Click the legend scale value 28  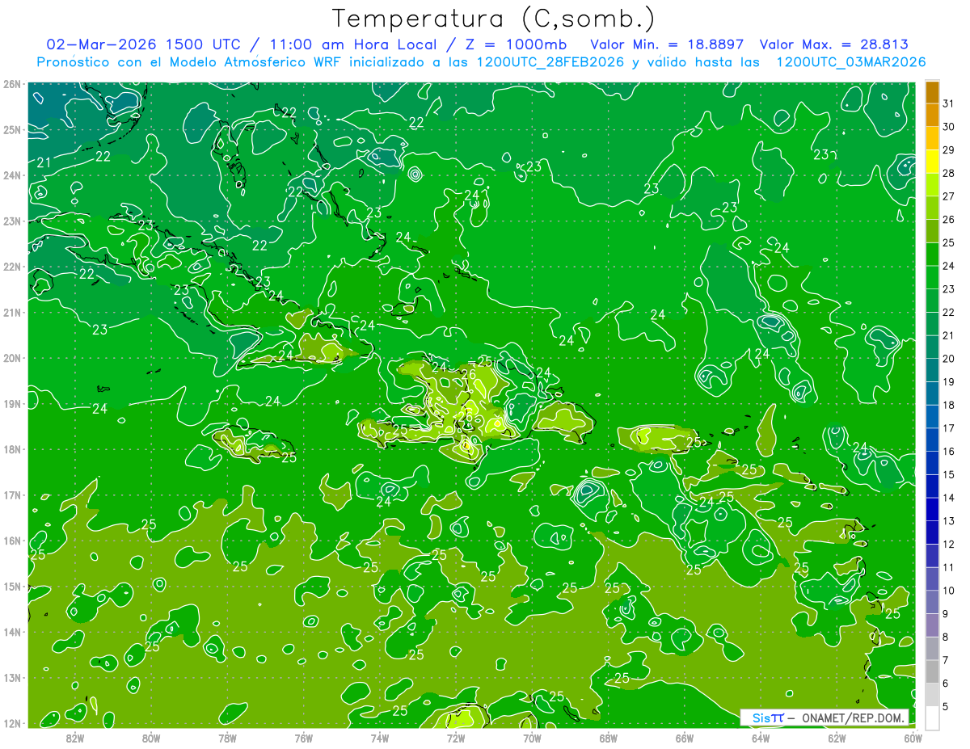tap(949, 173)
